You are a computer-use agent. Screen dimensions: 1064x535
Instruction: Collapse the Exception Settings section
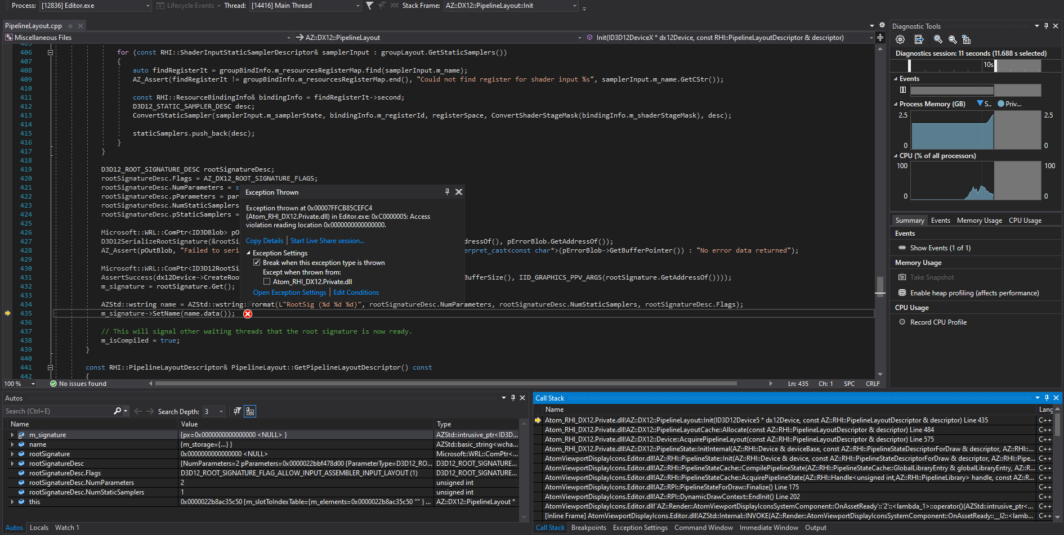[249, 253]
